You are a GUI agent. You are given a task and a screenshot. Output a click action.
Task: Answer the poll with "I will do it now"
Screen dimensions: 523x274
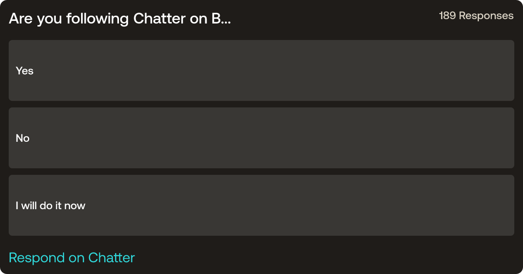tap(261, 205)
